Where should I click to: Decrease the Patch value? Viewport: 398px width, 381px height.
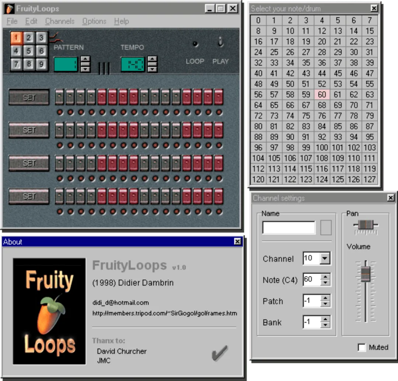coord(325,304)
